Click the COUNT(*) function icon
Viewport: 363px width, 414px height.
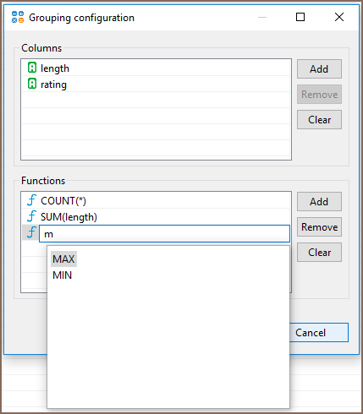point(31,200)
